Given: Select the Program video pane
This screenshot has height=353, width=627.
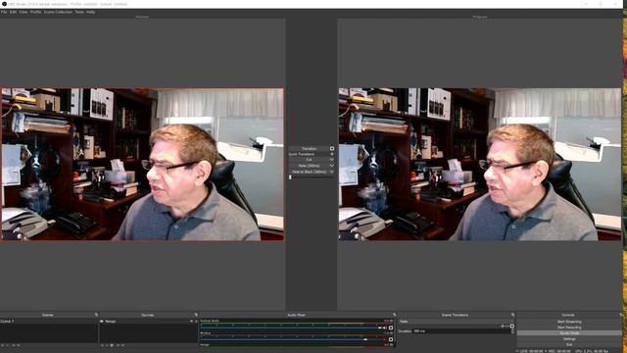Looking at the screenshot, I should [x=480, y=165].
